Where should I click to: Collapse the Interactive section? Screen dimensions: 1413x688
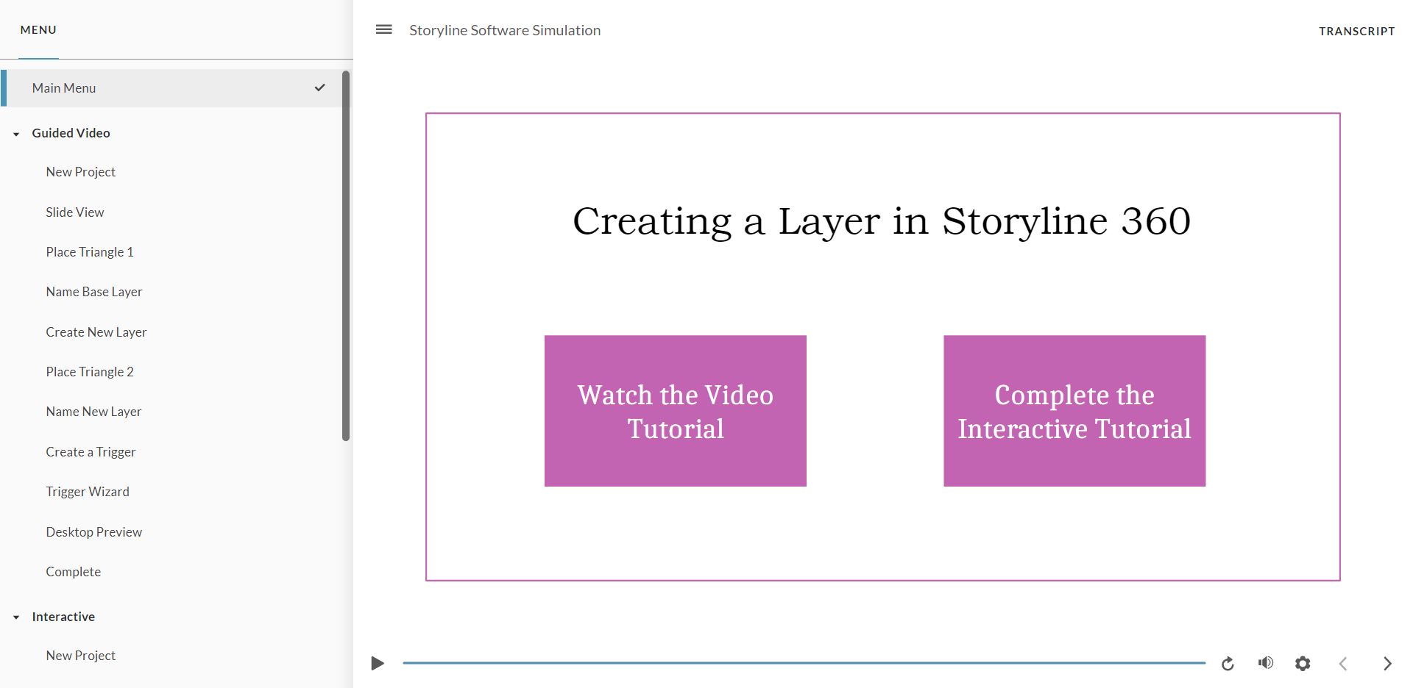point(16,617)
